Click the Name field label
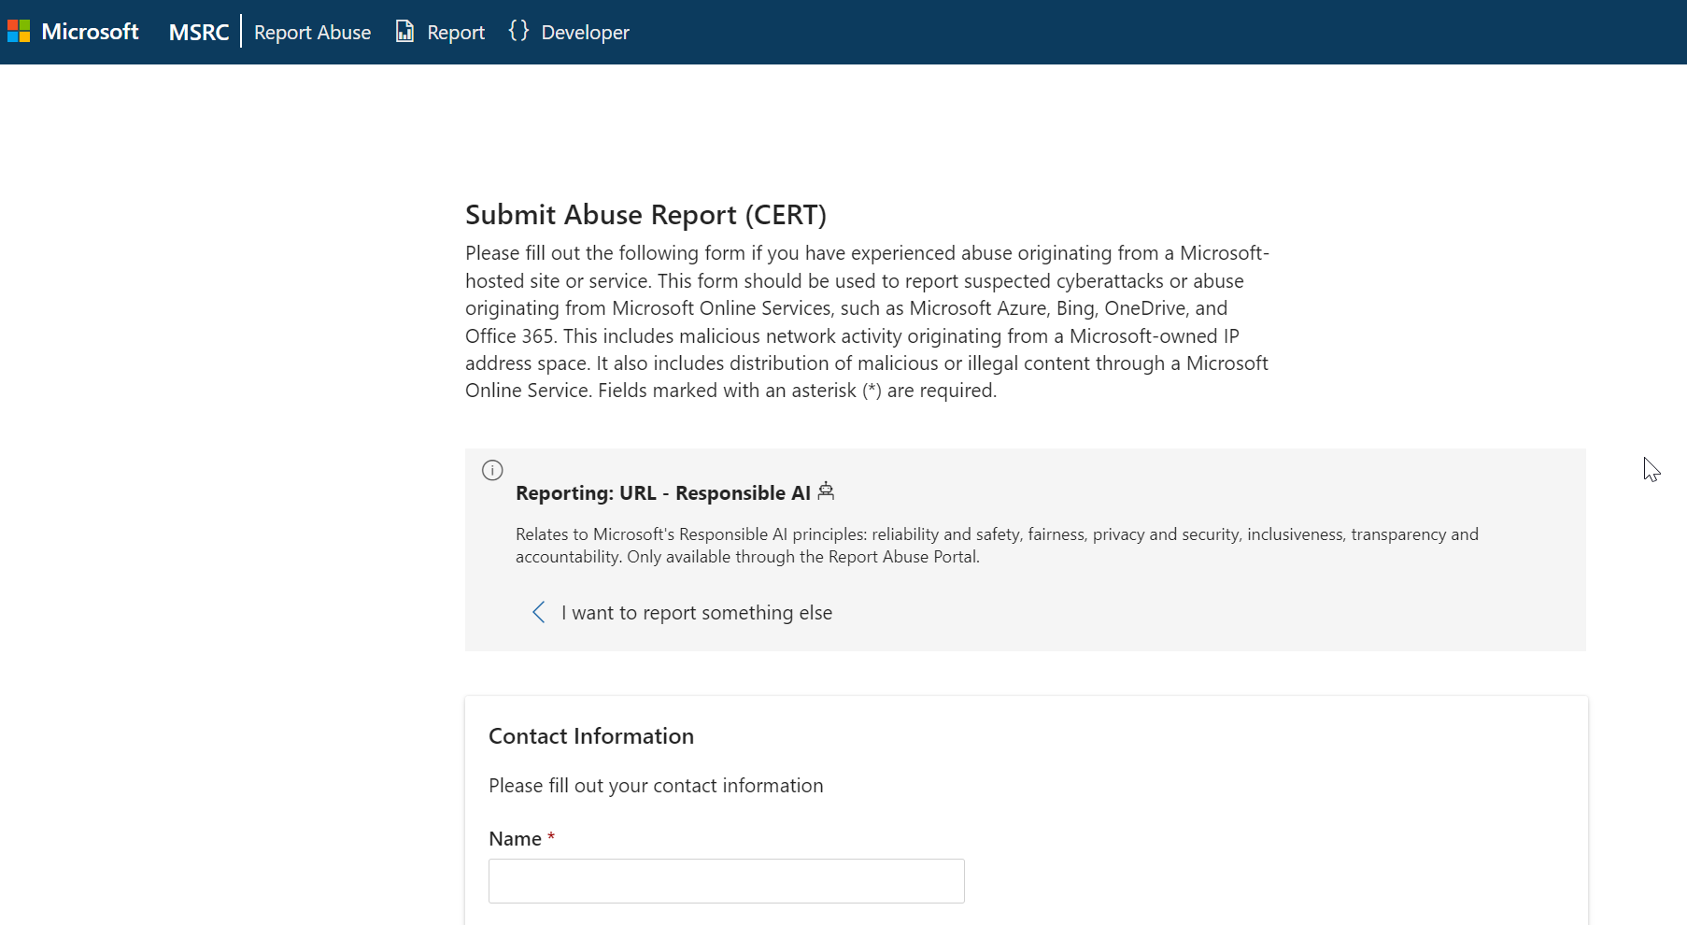This screenshot has width=1687, height=925. [x=515, y=839]
